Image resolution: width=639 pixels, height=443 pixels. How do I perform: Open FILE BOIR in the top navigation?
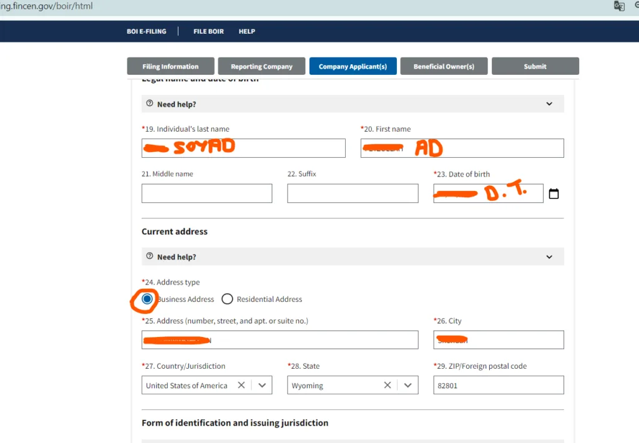point(208,31)
